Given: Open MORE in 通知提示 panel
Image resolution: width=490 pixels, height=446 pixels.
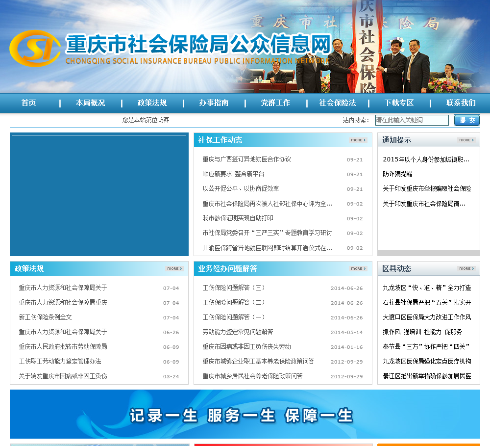Looking at the screenshot, I should (466, 140).
